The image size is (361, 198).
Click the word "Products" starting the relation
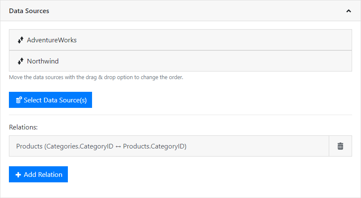pos(30,146)
